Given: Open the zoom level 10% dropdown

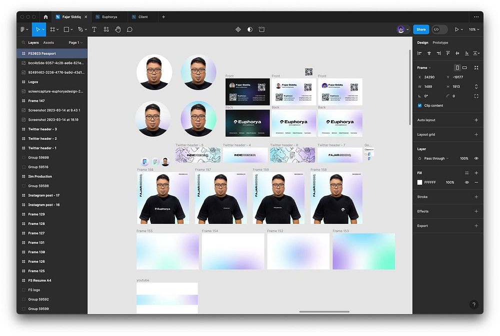Looking at the screenshot, I should 474,30.
